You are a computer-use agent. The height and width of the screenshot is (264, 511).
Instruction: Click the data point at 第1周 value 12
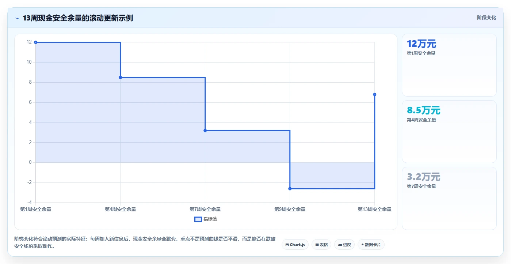click(35, 42)
